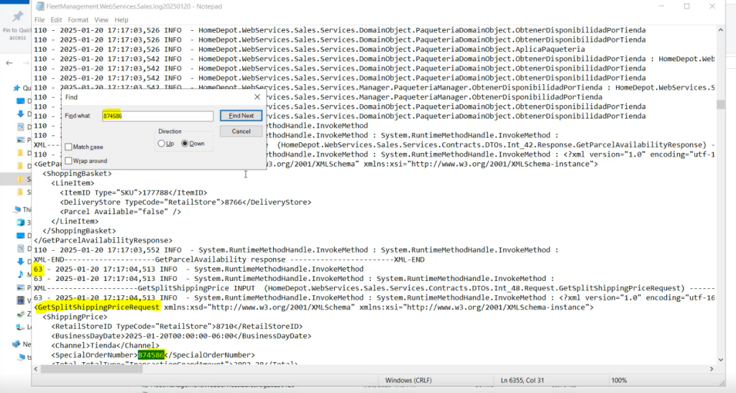Click the Channel value Tienda

(x=103, y=345)
